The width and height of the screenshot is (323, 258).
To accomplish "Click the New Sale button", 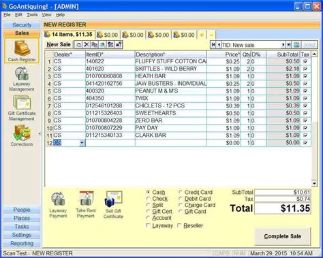I will (59, 44).
